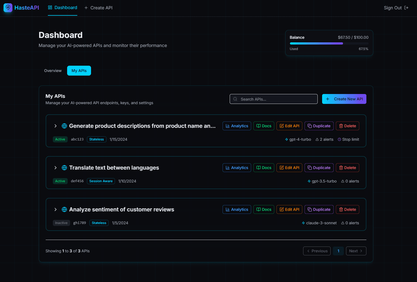Viewport: 417px width, 282px height.
Task: Switch to the Overview tab
Action: 53,71
